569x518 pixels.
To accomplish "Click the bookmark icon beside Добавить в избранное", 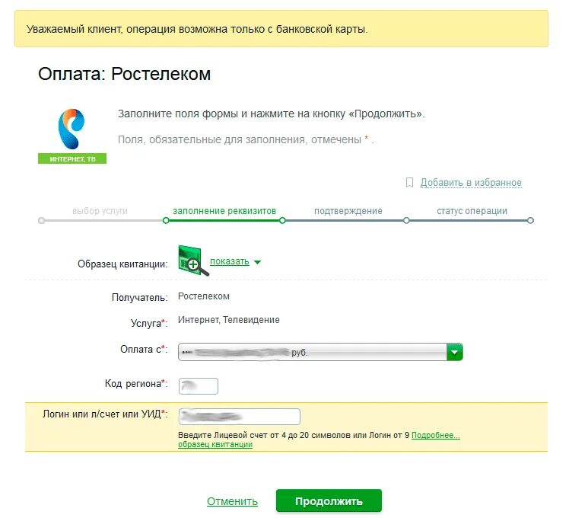I will (x=409, y=183).
